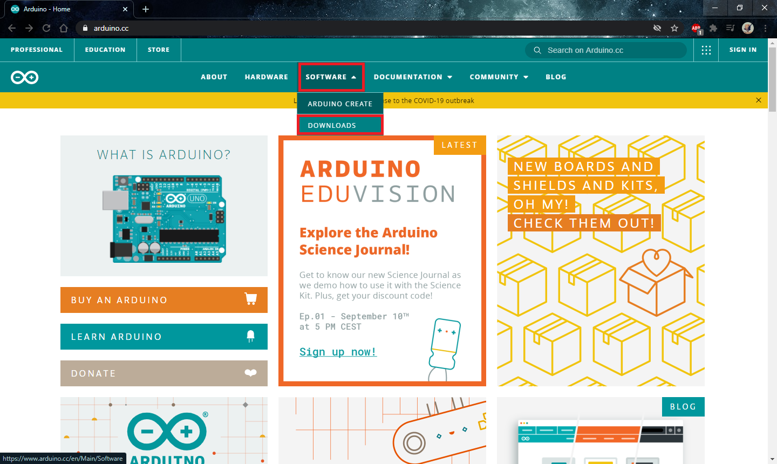Image resolution: width=777 pixels, height=464 pixels.
Task: Click the crossed-eye tracking blocked icon
Action: [x=657, y=28]
